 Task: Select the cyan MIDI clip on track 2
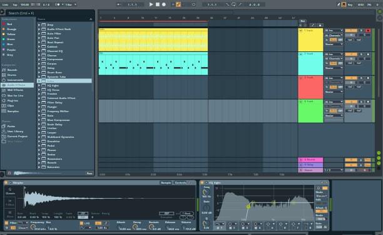pyautogui.click(x=153, y=63)
